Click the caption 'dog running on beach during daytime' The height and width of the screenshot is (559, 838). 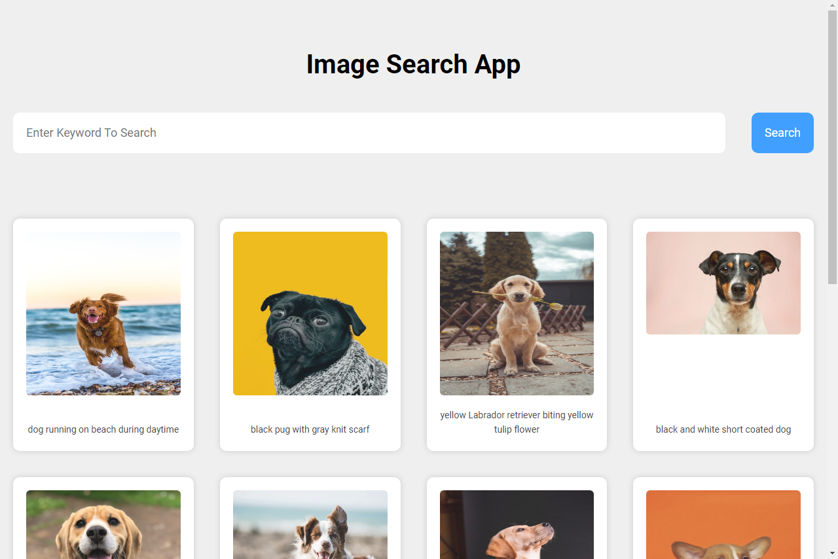(x=103, y=429)
